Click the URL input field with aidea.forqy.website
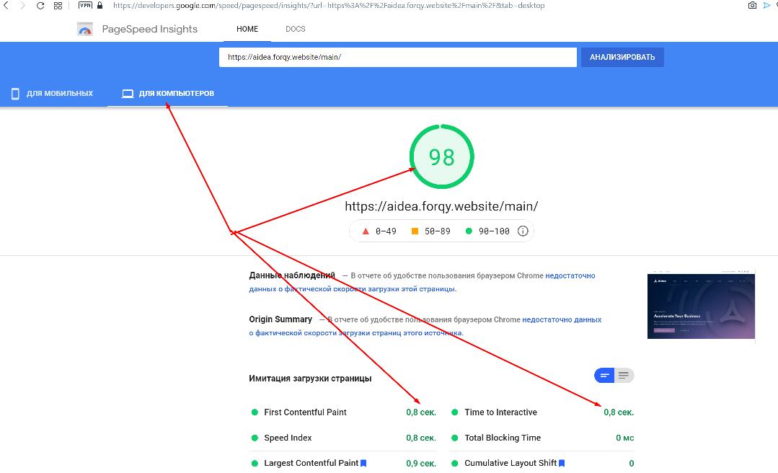The height and width of the screenshot is (473, 778). coord(398,57)
